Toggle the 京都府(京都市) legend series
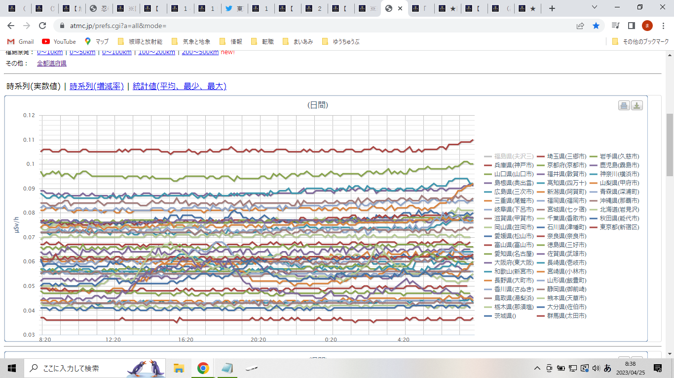The height and width of the screenshot is (378, 674). tap(562, 165)
